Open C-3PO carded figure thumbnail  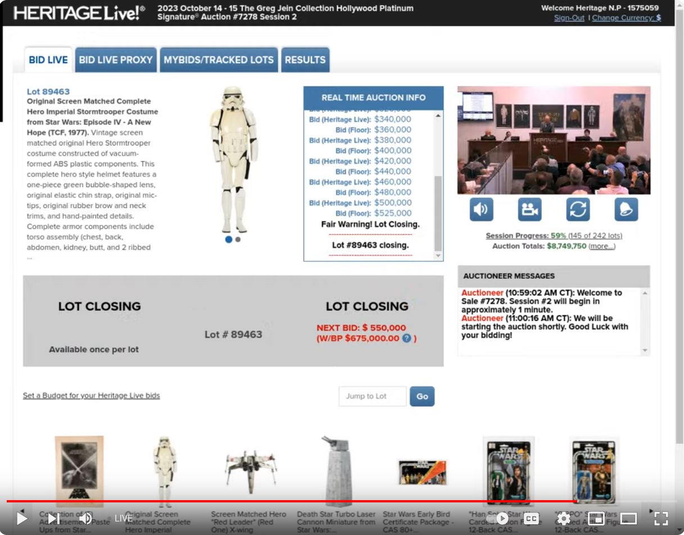pos(594,471)
